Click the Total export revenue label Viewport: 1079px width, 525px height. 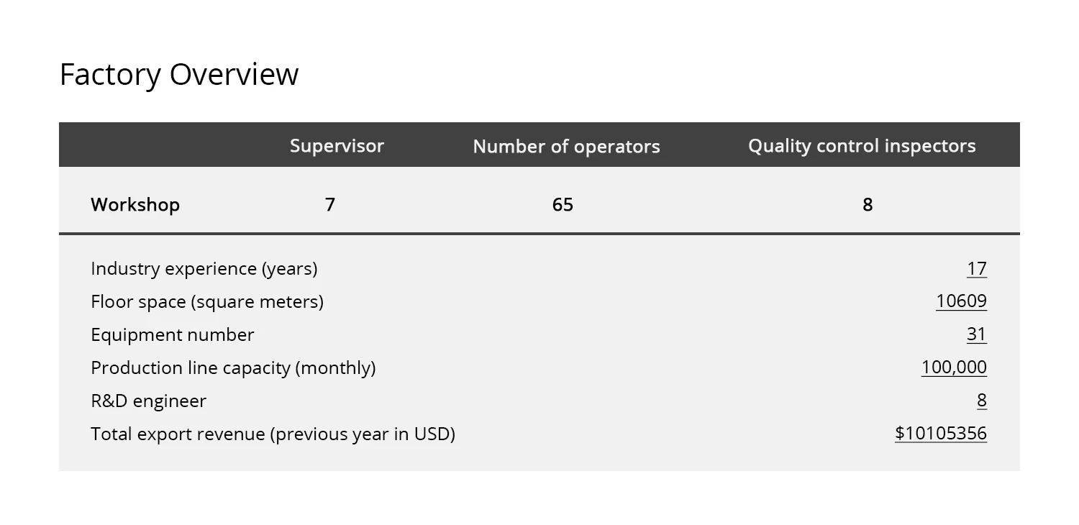pos(273,434)
